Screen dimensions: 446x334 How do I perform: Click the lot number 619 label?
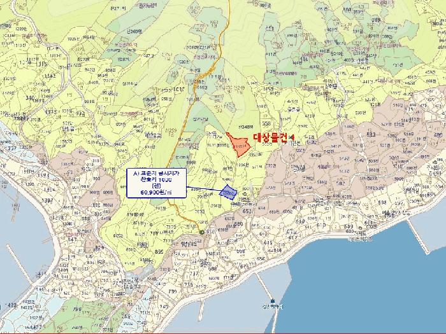point(300,221)
